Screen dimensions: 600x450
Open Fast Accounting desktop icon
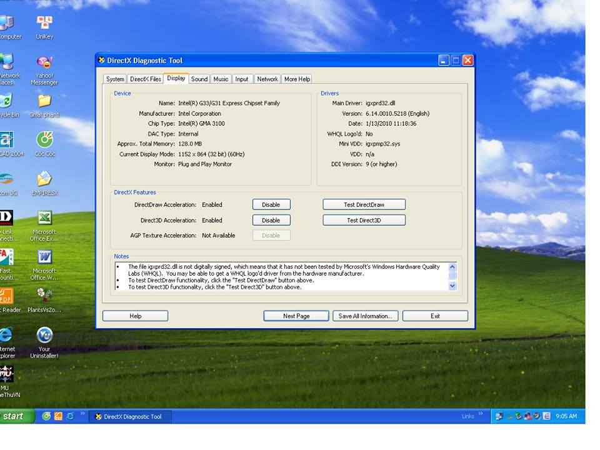click(x=7, y=265)
